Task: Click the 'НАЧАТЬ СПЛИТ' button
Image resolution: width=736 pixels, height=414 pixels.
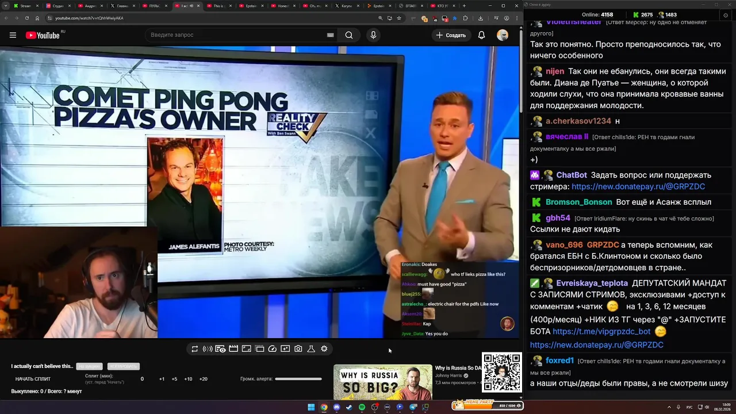Action: tap(33, 379)
